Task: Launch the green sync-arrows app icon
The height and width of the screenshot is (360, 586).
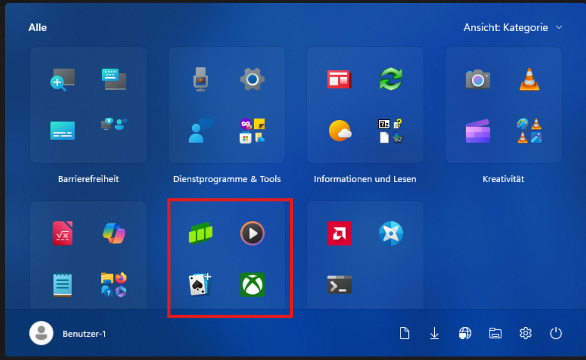Action: [391, 79]
